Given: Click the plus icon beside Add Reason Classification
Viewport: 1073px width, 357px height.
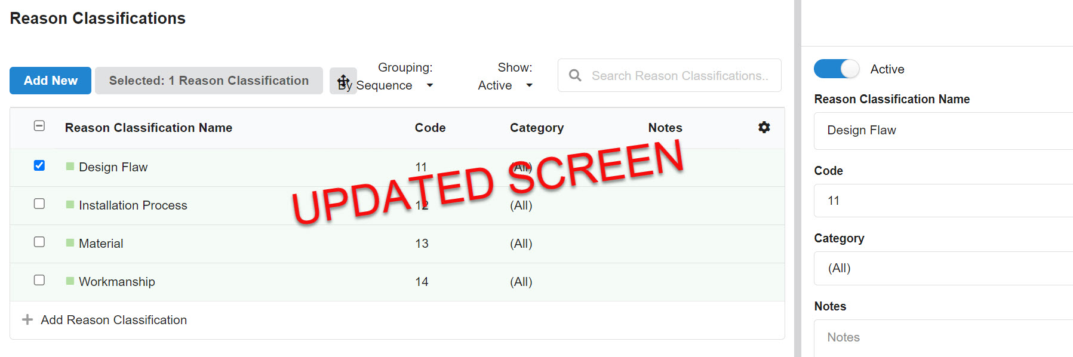Looking at the screenshot, I should tap(27, 320).
